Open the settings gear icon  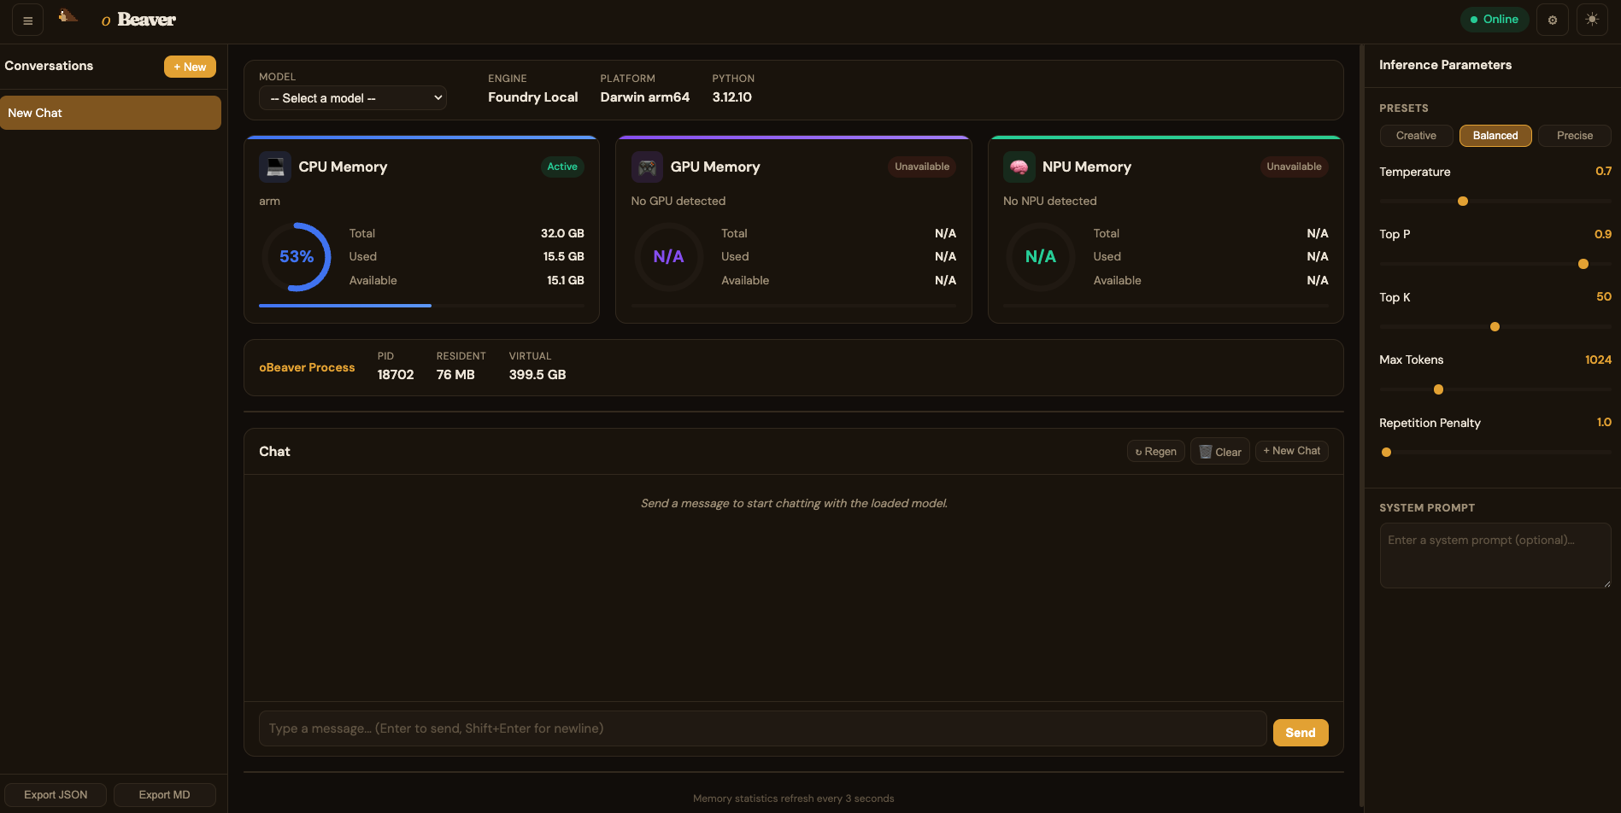(1553, 19)
